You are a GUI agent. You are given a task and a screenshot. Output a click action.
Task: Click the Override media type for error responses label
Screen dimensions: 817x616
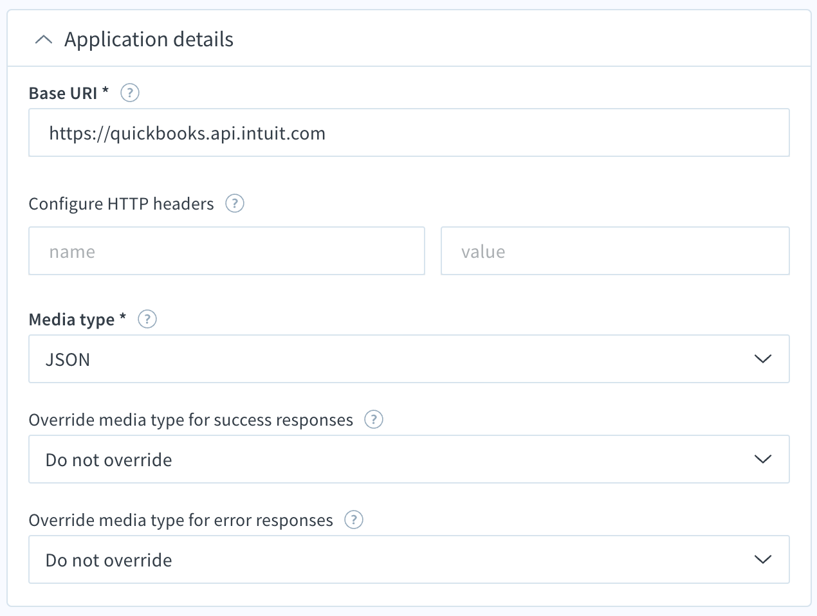tap(181, 520)
